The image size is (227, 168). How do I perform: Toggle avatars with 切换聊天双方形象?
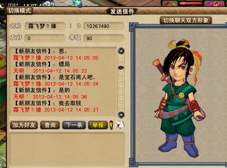[186, 20]
